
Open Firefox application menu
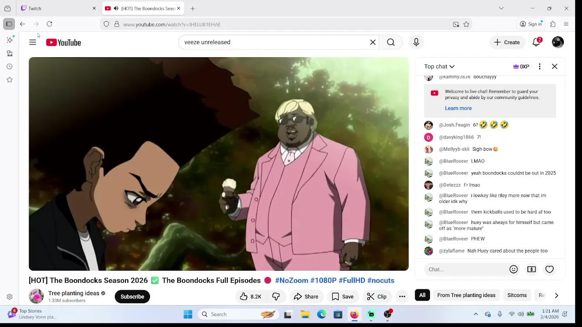point(566,24)
